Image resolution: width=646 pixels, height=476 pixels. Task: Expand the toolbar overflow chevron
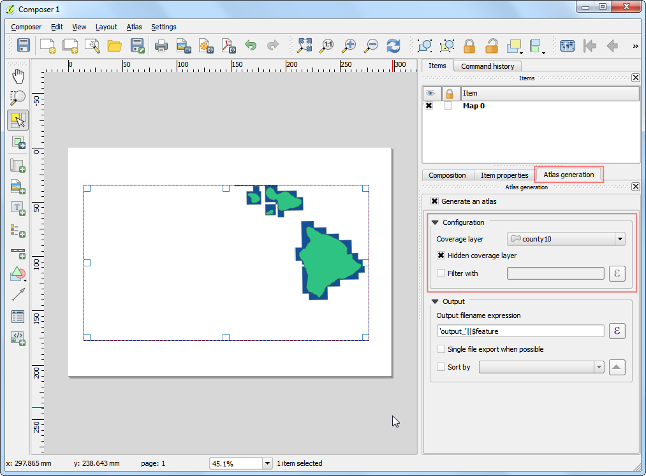pyautogui.click(x=635, y=46)
